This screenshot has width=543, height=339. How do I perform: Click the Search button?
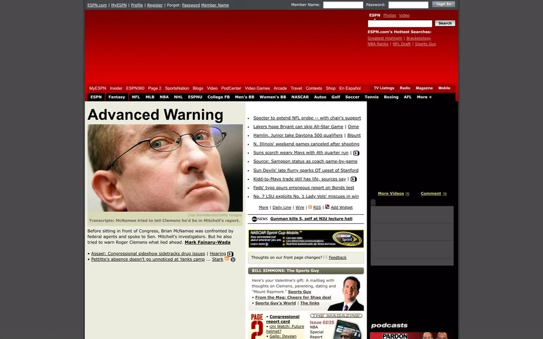(445, 24)
